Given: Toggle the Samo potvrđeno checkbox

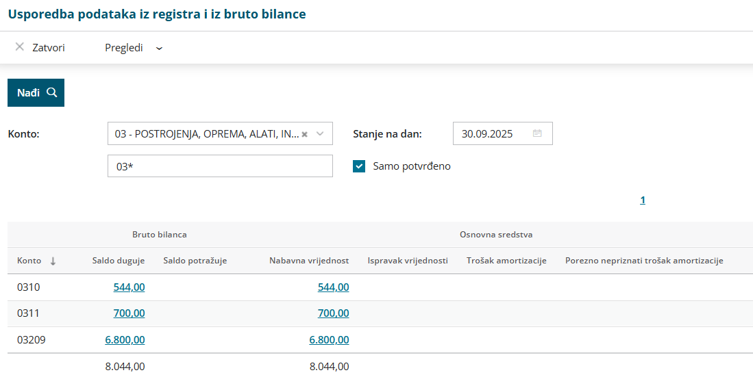Looking at the screenshot, I should pyautogui.click(x=359, y=166).
